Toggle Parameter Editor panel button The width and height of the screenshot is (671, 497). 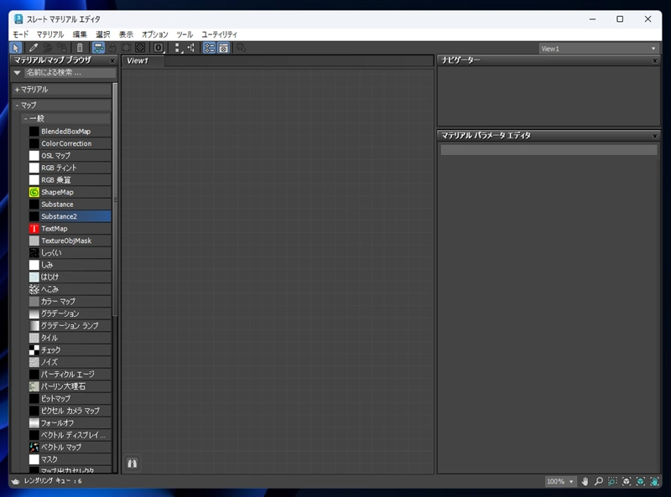click(x=223, y=48)
